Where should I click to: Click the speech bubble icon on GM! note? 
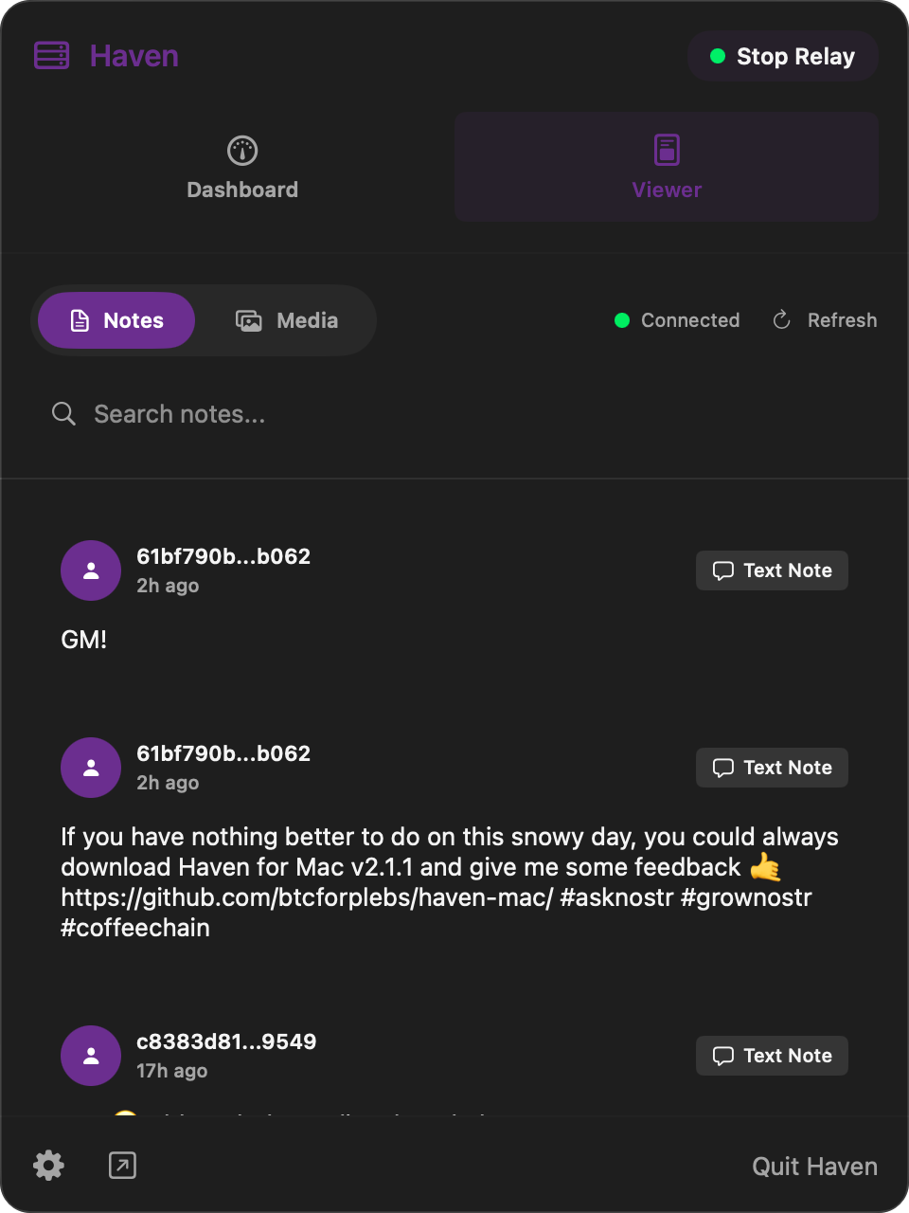pyautogui.click(x=724, y=570)
